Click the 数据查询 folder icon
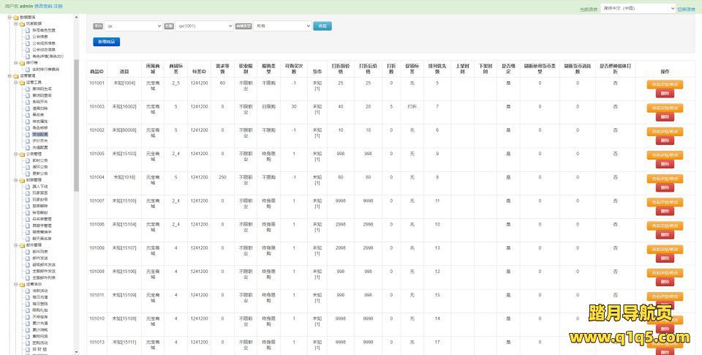702x355 pixels. point(16,16)
